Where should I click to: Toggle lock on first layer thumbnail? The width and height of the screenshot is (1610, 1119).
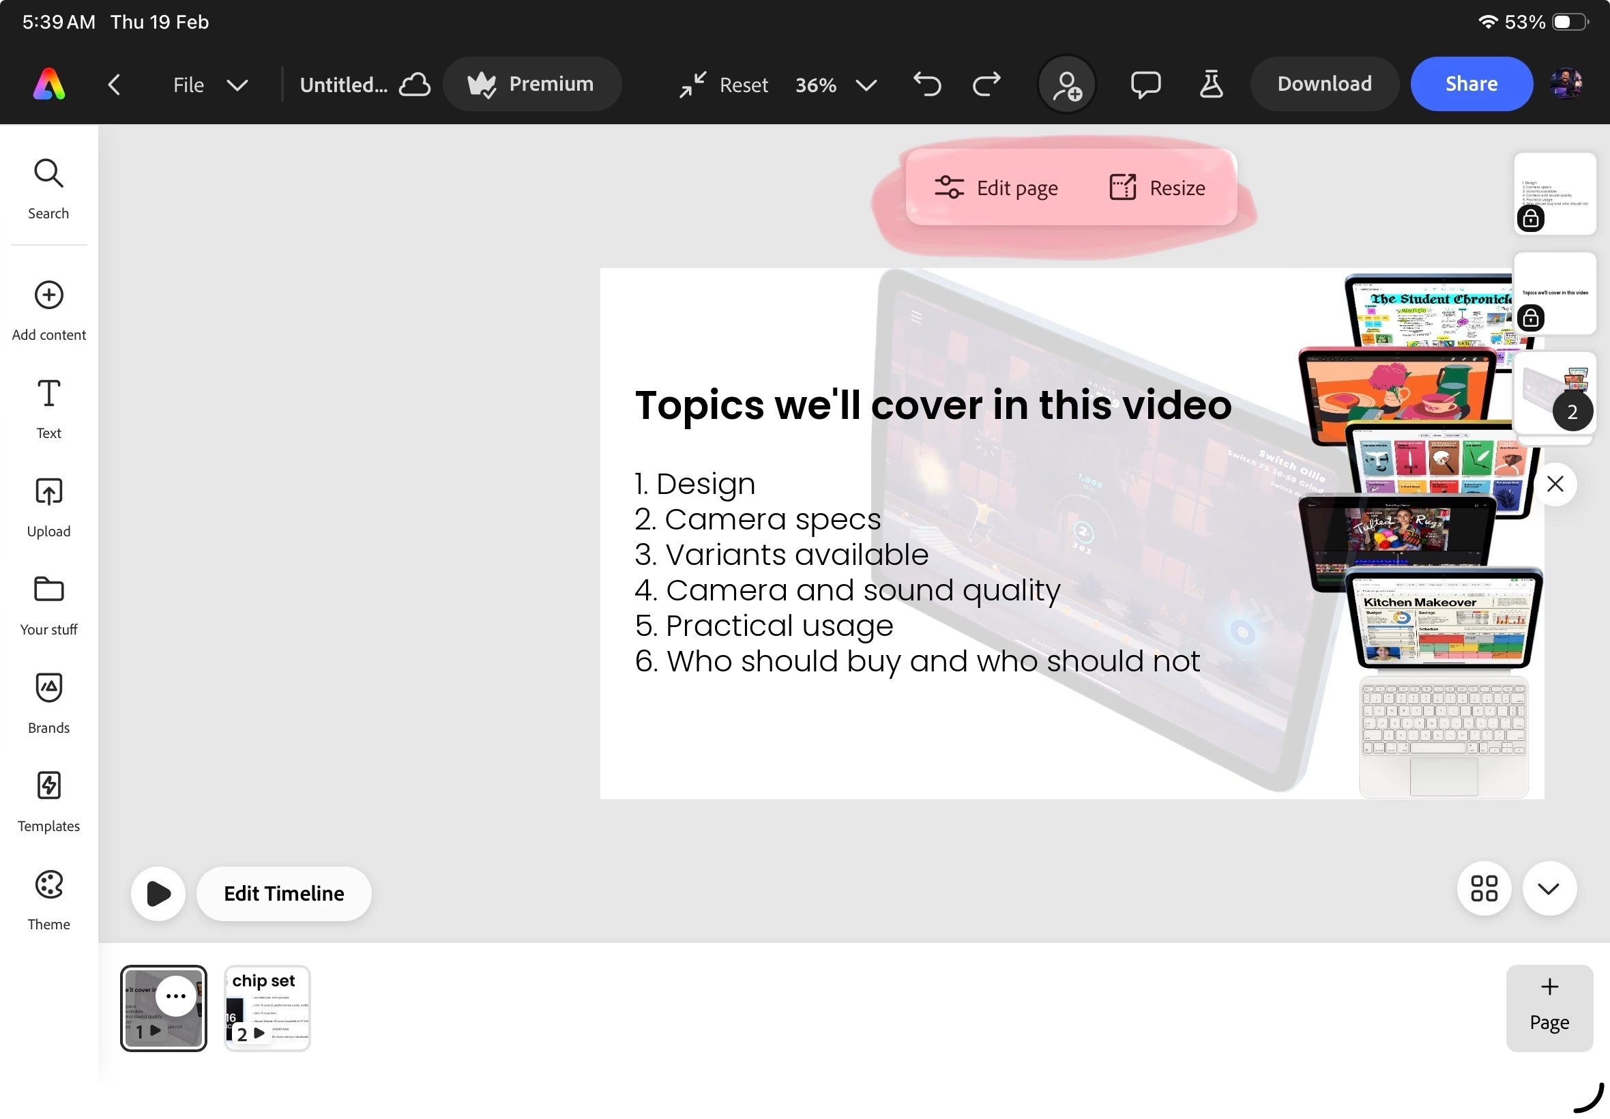click(1530, 219)
